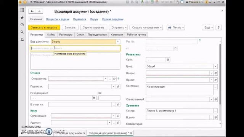Expand Гриф dropdown arrow

tap(215, 67)
